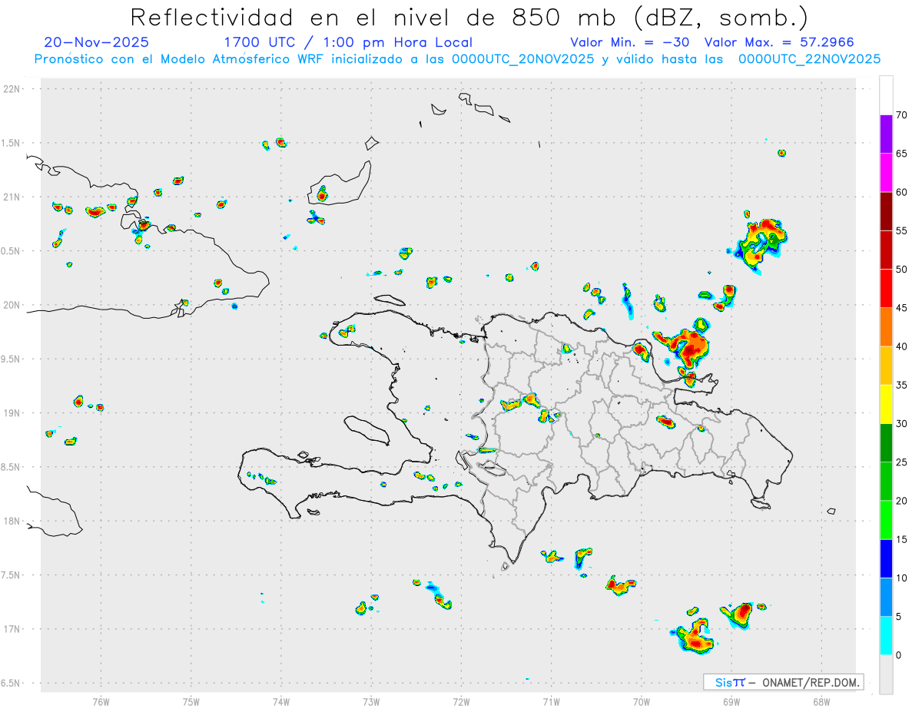
Task: Pick the bright green 15–20 dBZ color band
Action: click(886, 520)
